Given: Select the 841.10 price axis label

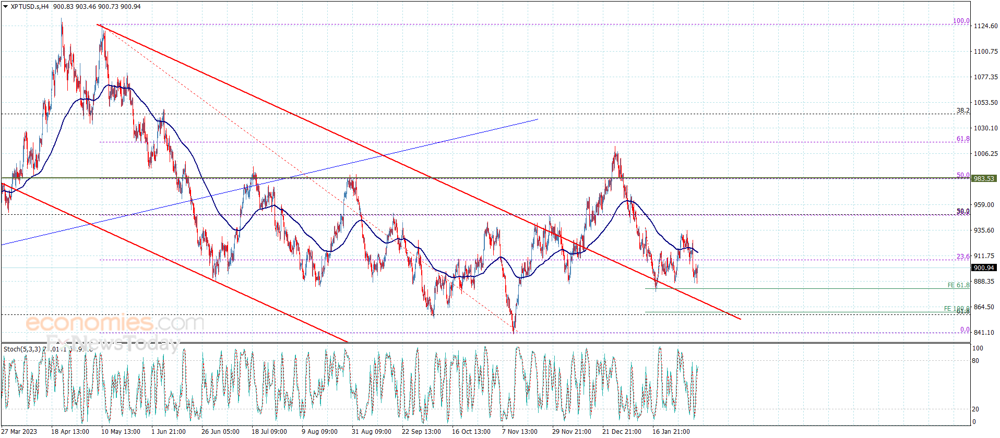Looking at the screenshot, I should pyautogui.click(x=984, y=333).
